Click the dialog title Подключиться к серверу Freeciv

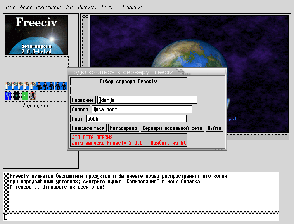point(121,72)
